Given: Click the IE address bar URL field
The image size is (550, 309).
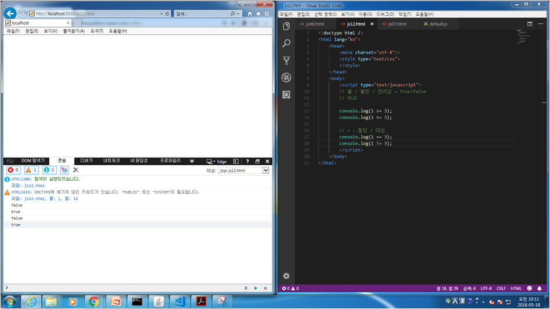Looking at the screenshot, I should 95,14.
